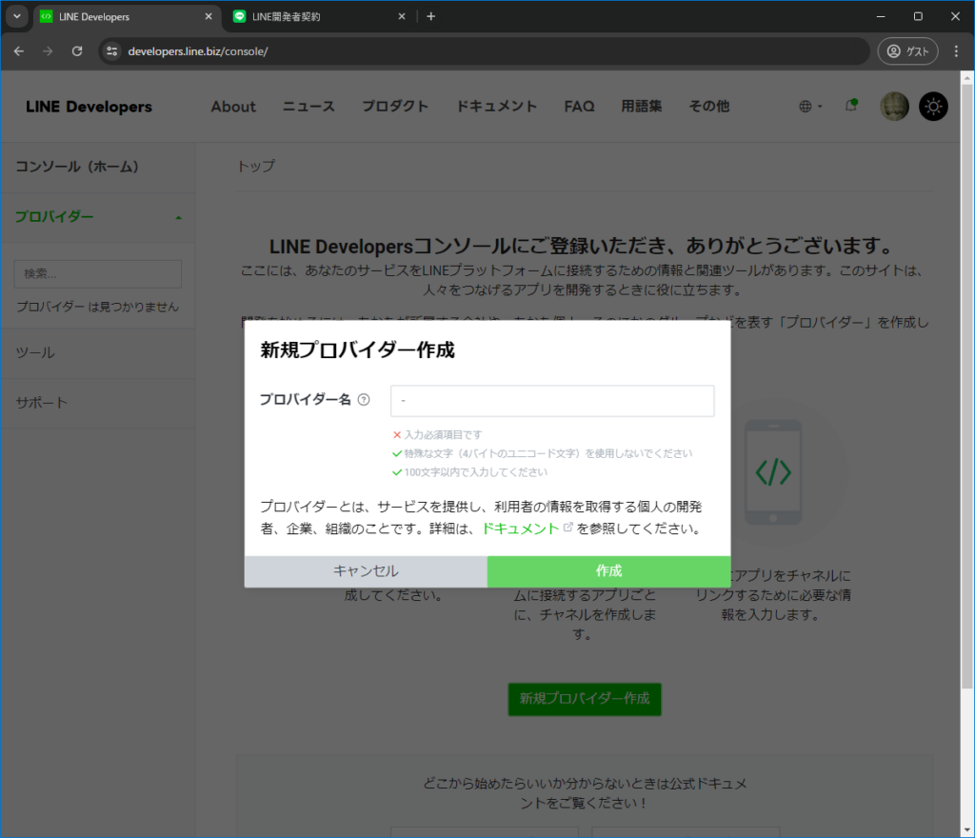This screenshot has height=838, width=975.
Task: Open the notifications bell icon
Action: [851, 106]
